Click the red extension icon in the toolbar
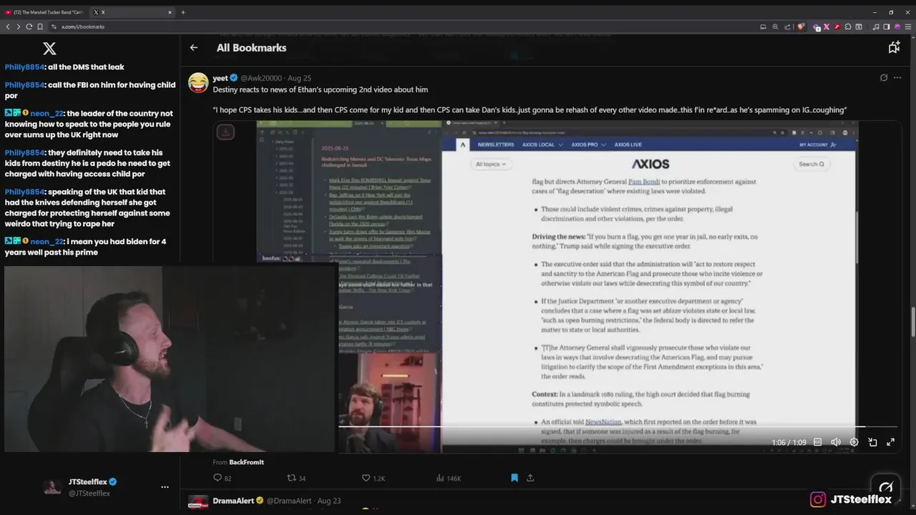The height and width of the screenshot is (515, 916). 837,26
